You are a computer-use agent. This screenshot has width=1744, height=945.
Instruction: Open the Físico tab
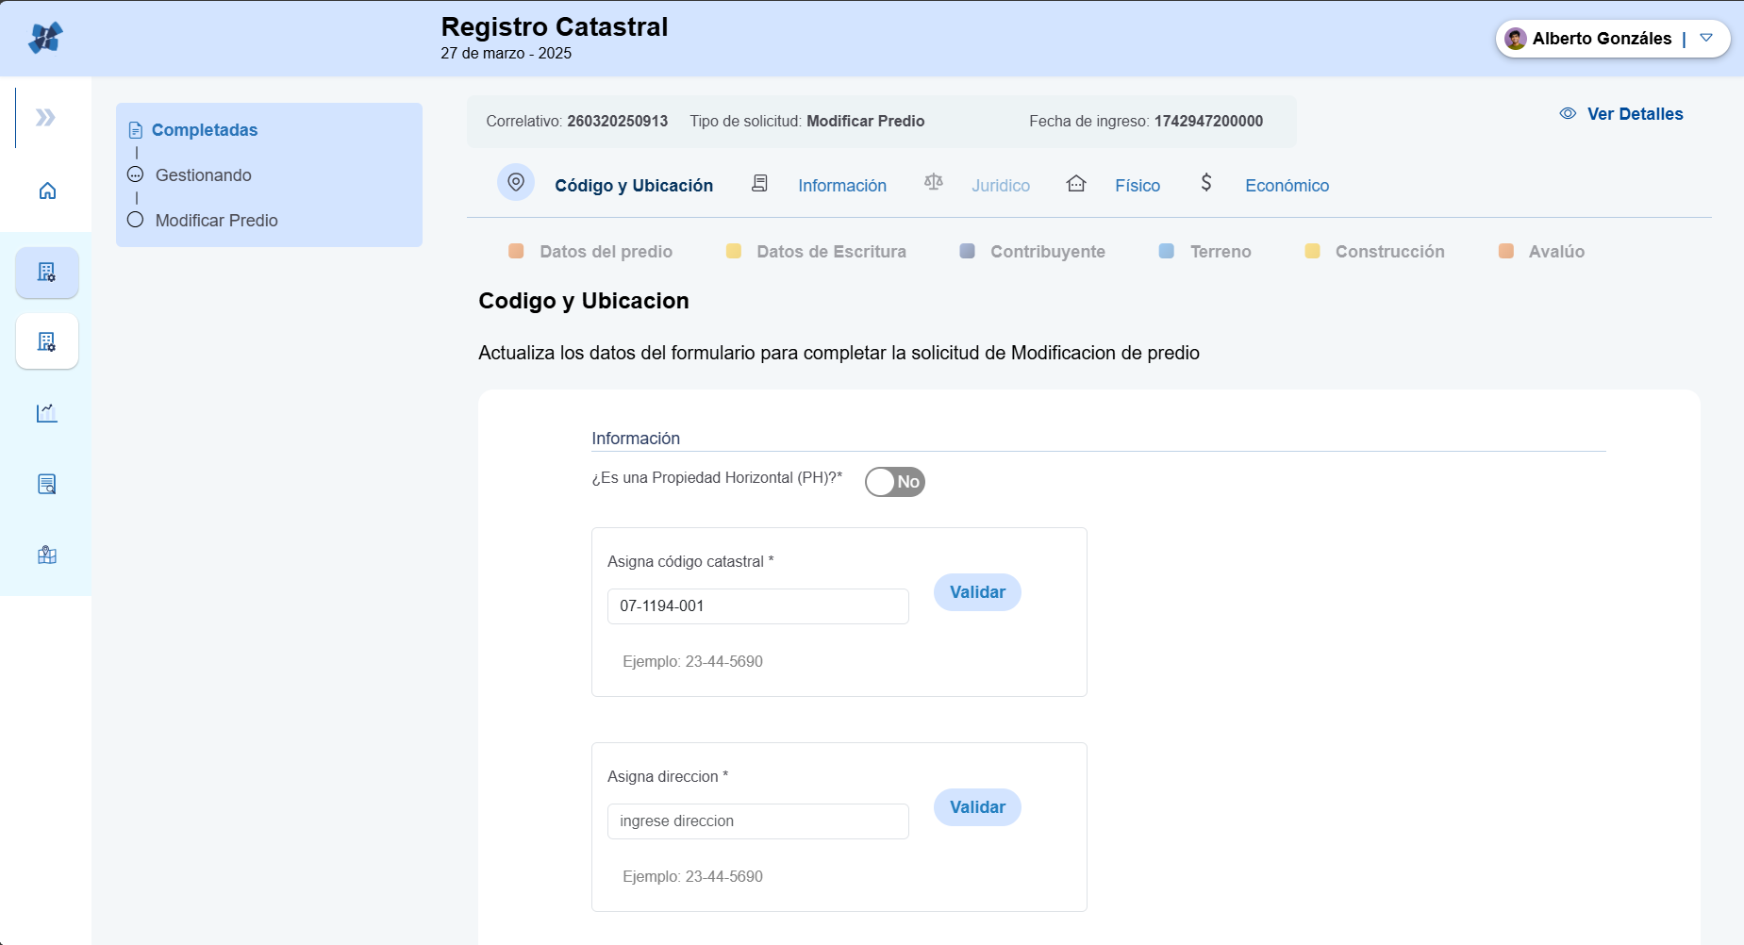1137,186
